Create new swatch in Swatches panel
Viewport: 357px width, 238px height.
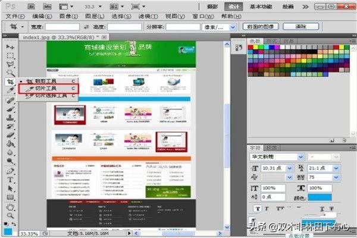pyautogui.click(x=332, y=140)
